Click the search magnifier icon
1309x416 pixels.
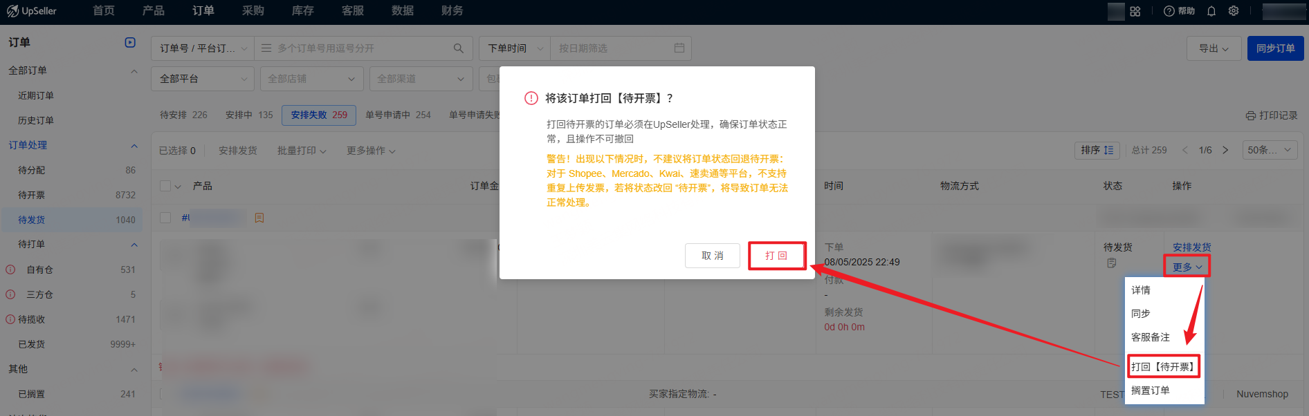(458, 48)
